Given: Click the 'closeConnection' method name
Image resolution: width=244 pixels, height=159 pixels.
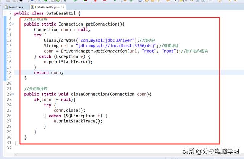Looking at the screenshot, I should pos(89,94).
